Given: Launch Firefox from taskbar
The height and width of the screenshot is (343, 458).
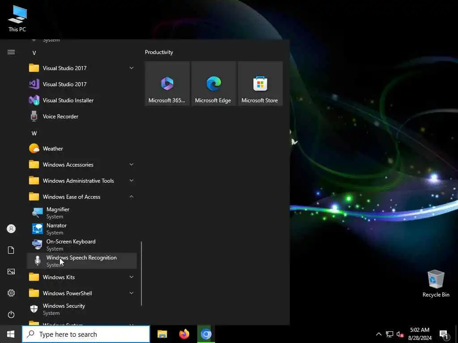Looking at the screenshot, I should coord(184,334).
